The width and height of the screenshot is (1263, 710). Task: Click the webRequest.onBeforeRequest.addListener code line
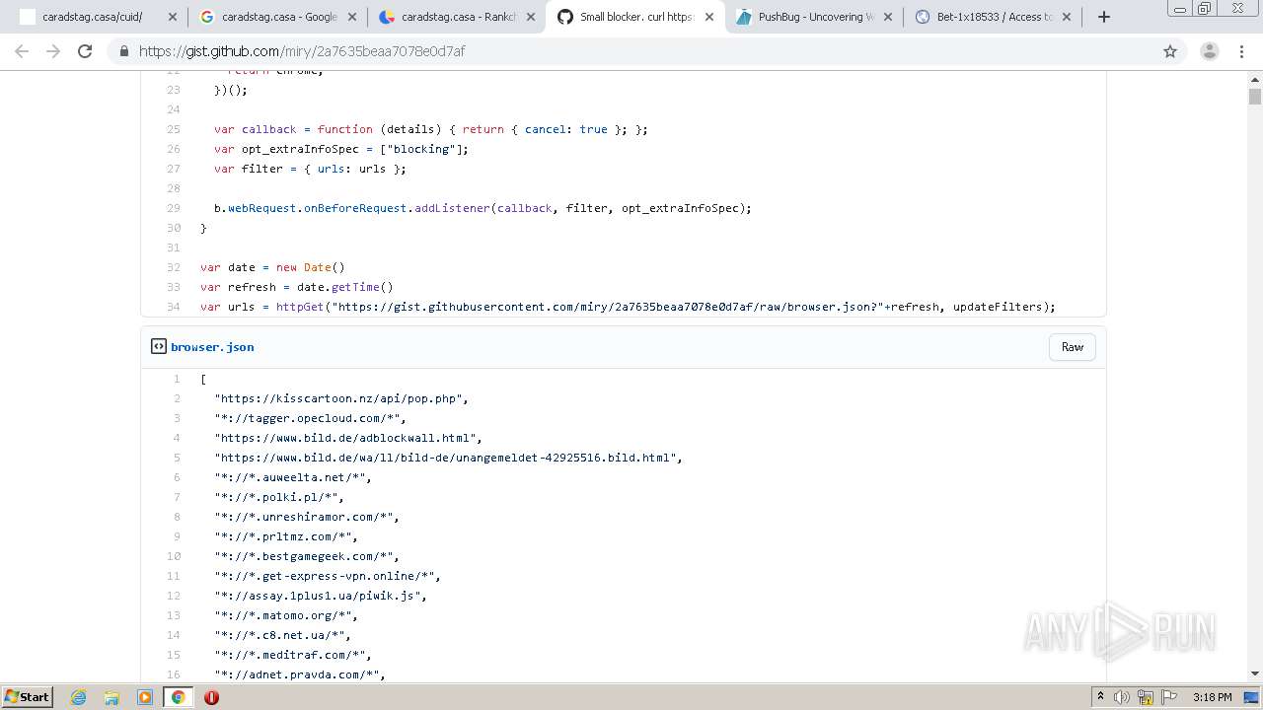tap(483, 208)
